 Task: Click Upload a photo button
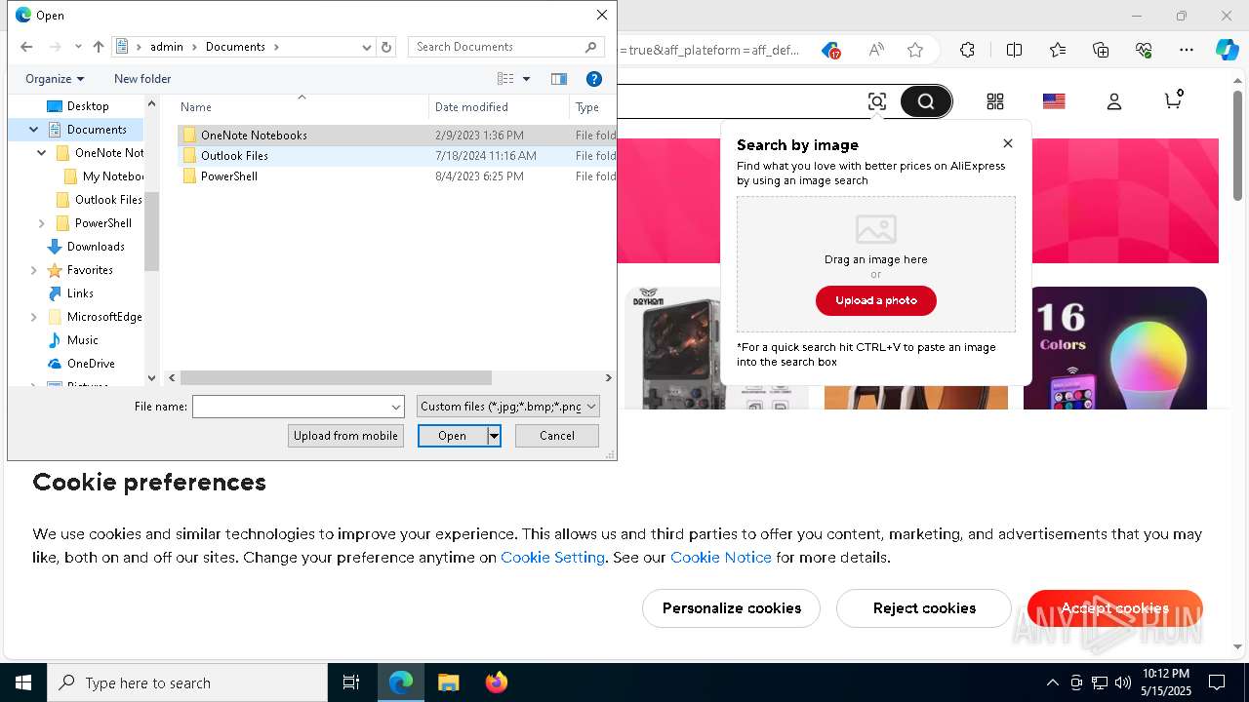876,300
